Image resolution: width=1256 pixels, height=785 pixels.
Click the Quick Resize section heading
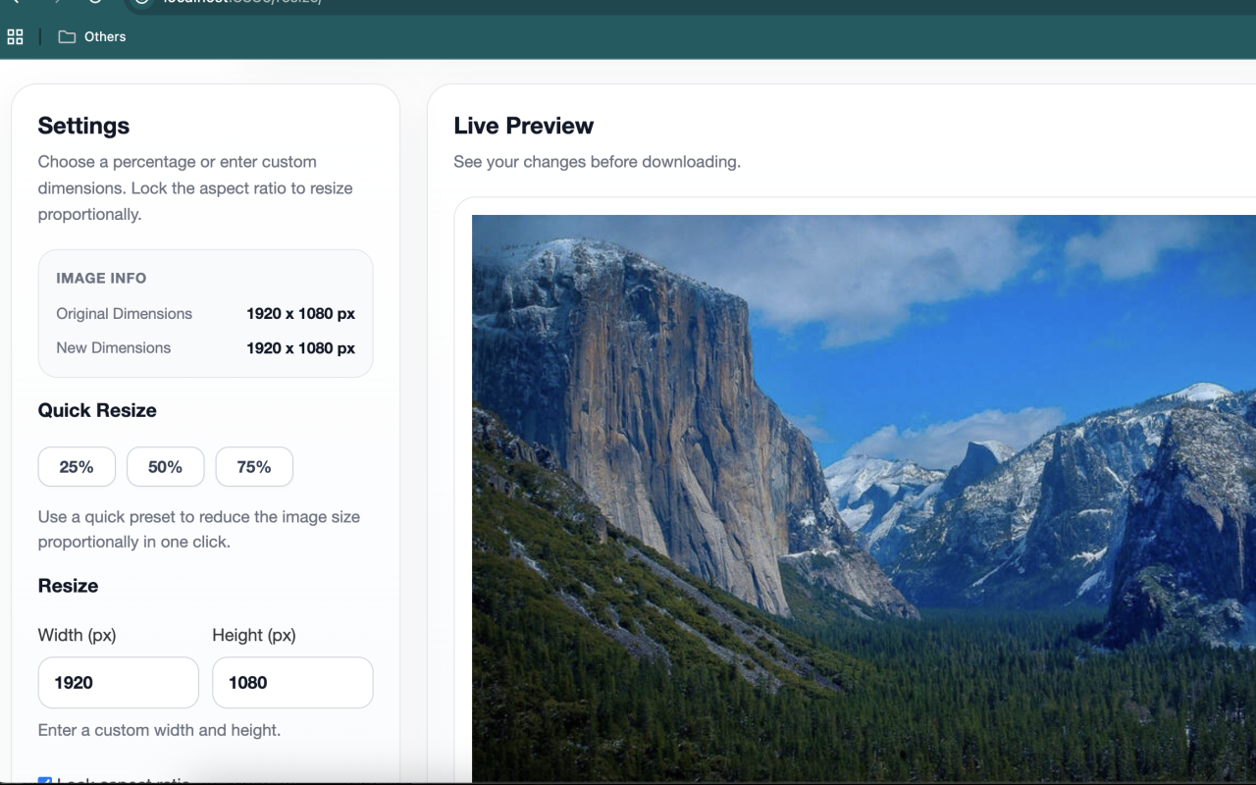point(97,411)
